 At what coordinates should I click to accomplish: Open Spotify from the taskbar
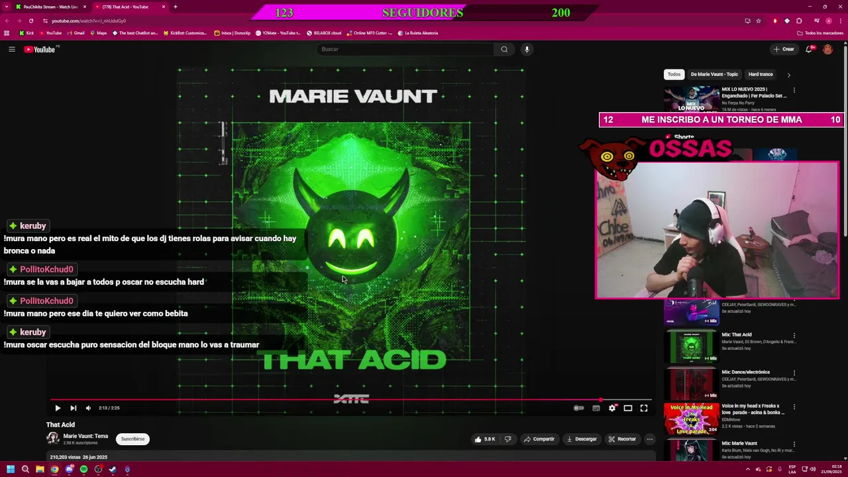pyautogui.click(x=83, y=470)
